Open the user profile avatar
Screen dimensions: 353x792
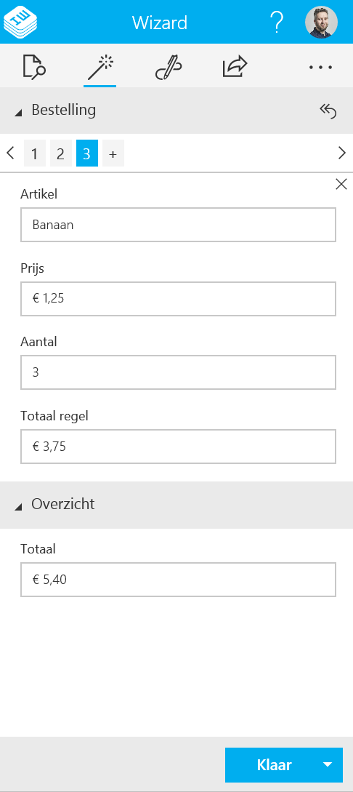(321, 23)
